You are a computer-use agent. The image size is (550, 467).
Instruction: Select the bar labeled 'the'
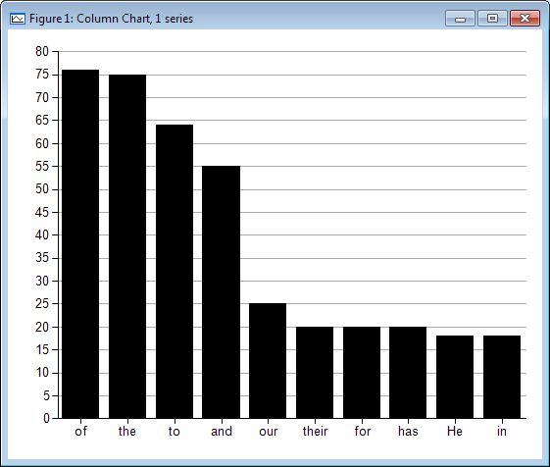coord(127,246)
